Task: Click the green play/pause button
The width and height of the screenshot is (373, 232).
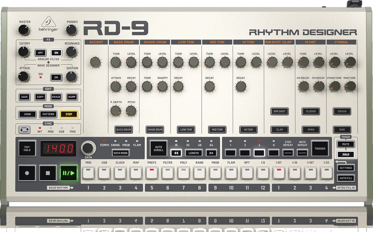Action: 69,173
